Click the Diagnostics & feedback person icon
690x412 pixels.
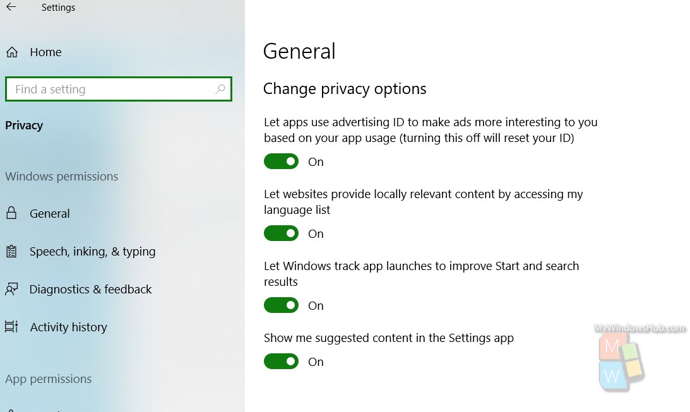click(x=11, y=290)
